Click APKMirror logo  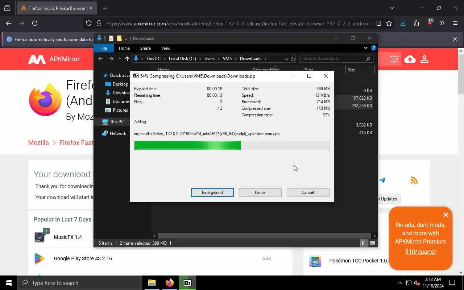point(54,59)
